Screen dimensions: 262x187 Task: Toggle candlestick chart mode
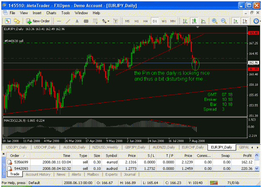[194, 21]
